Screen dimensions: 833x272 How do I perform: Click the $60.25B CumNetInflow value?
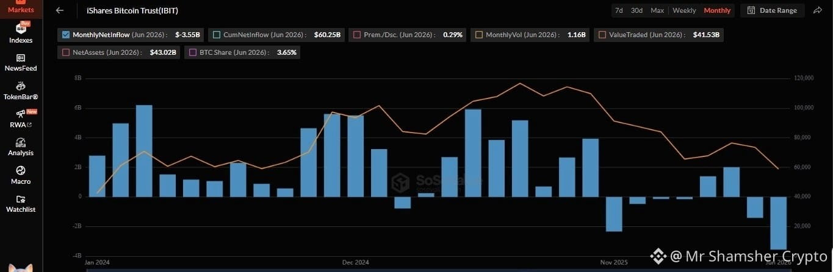click(x=327, y=35)
